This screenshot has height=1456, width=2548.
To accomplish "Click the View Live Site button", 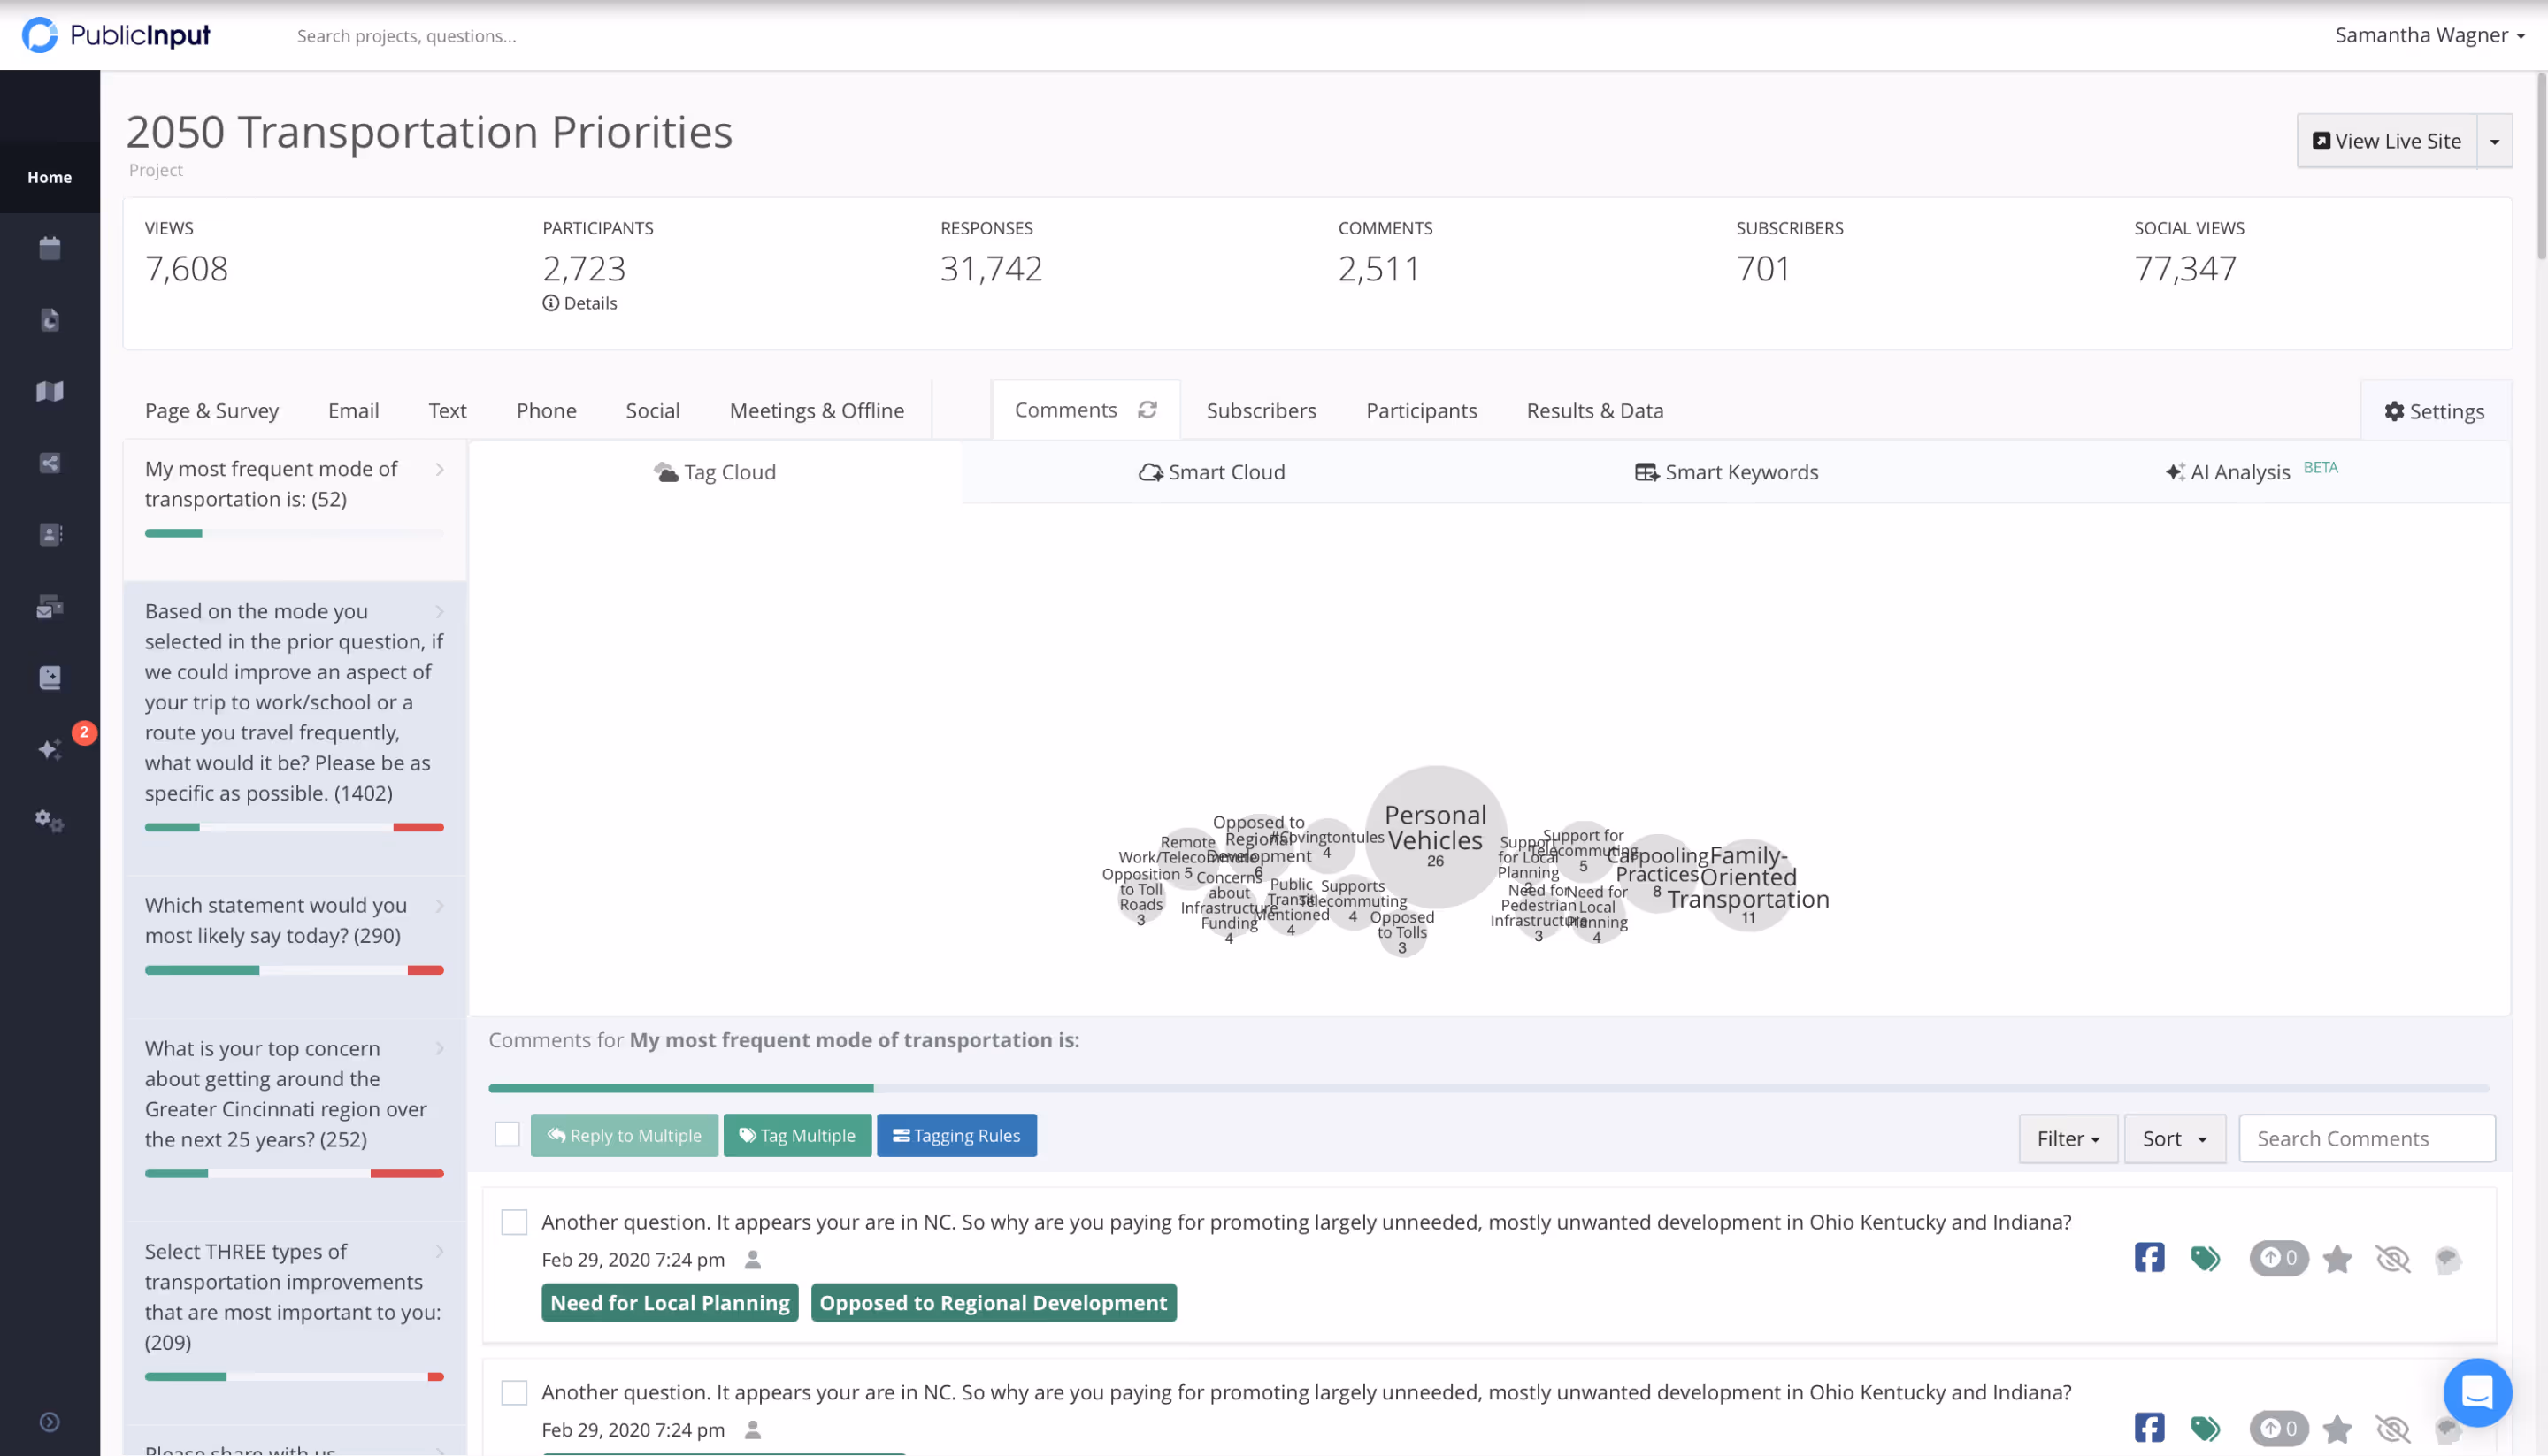I will coord(2386,141).
